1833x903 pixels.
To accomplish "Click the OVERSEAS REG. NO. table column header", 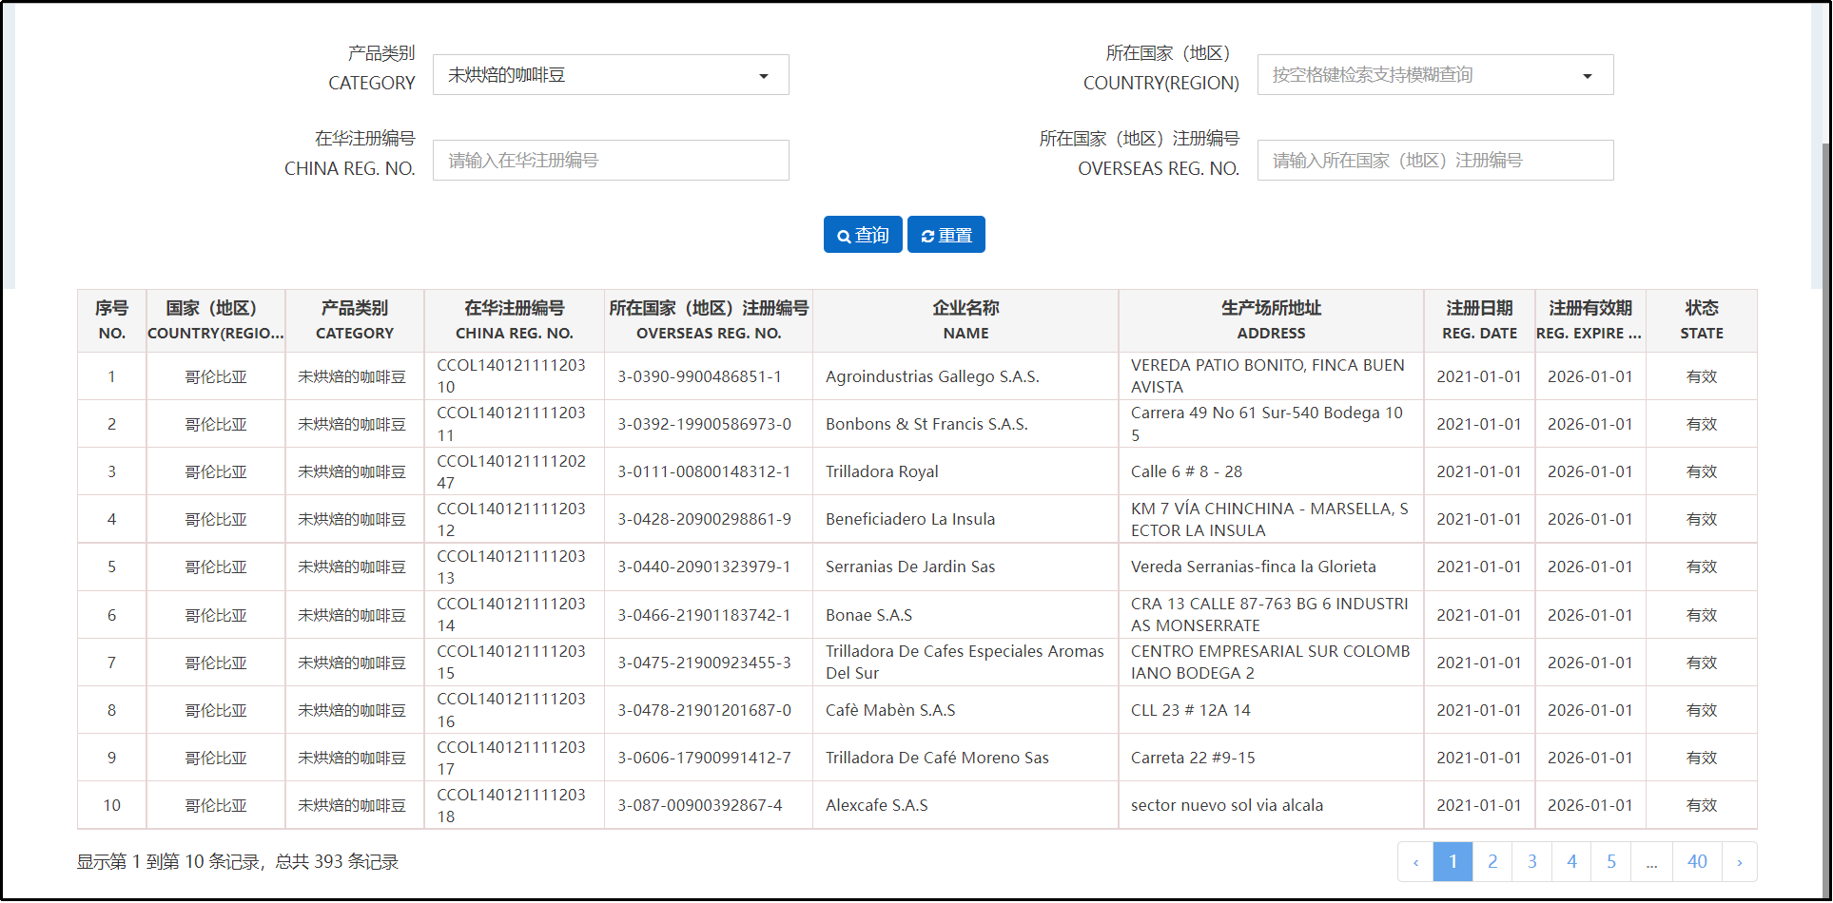I will point(709,320).
